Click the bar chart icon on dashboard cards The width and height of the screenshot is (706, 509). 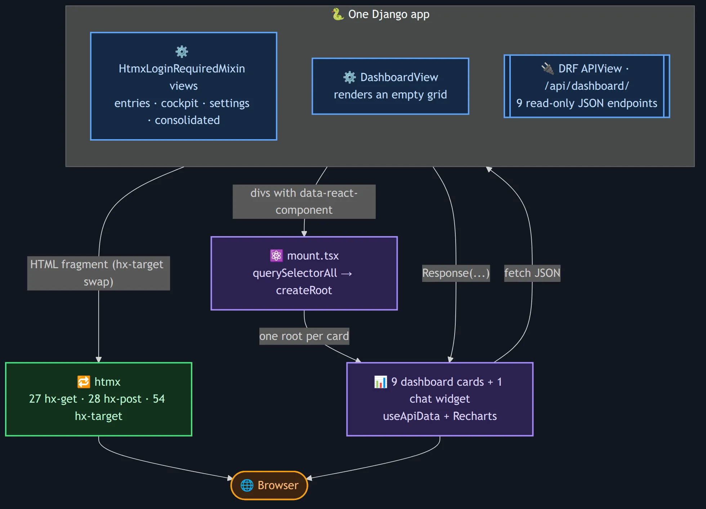tap(380, 382)
